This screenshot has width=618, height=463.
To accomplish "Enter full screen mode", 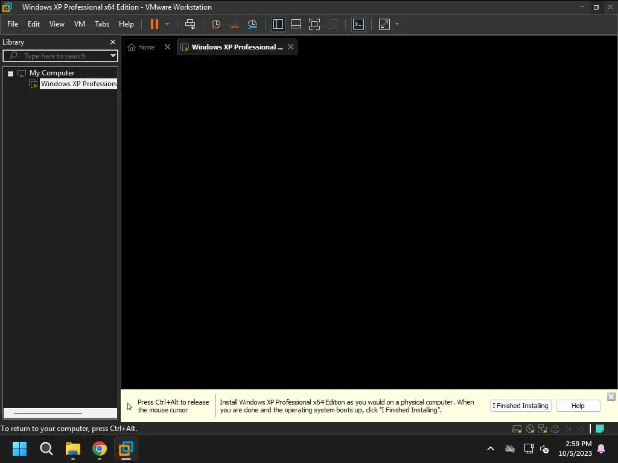I will pos(314,24).
